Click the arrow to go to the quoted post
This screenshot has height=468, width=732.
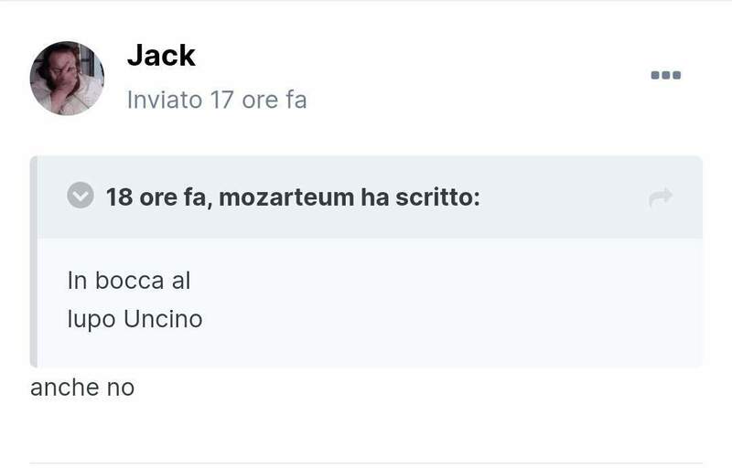click(x=660, y=197)
